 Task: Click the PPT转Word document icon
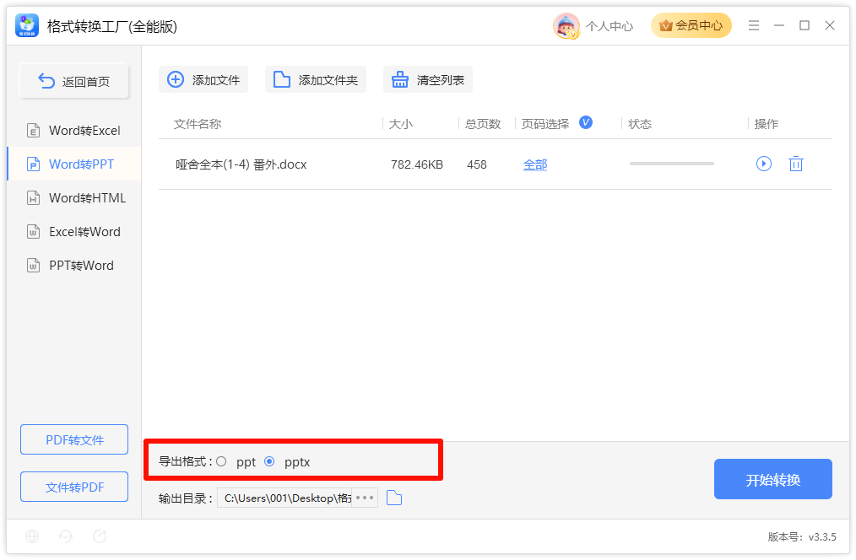33,266
